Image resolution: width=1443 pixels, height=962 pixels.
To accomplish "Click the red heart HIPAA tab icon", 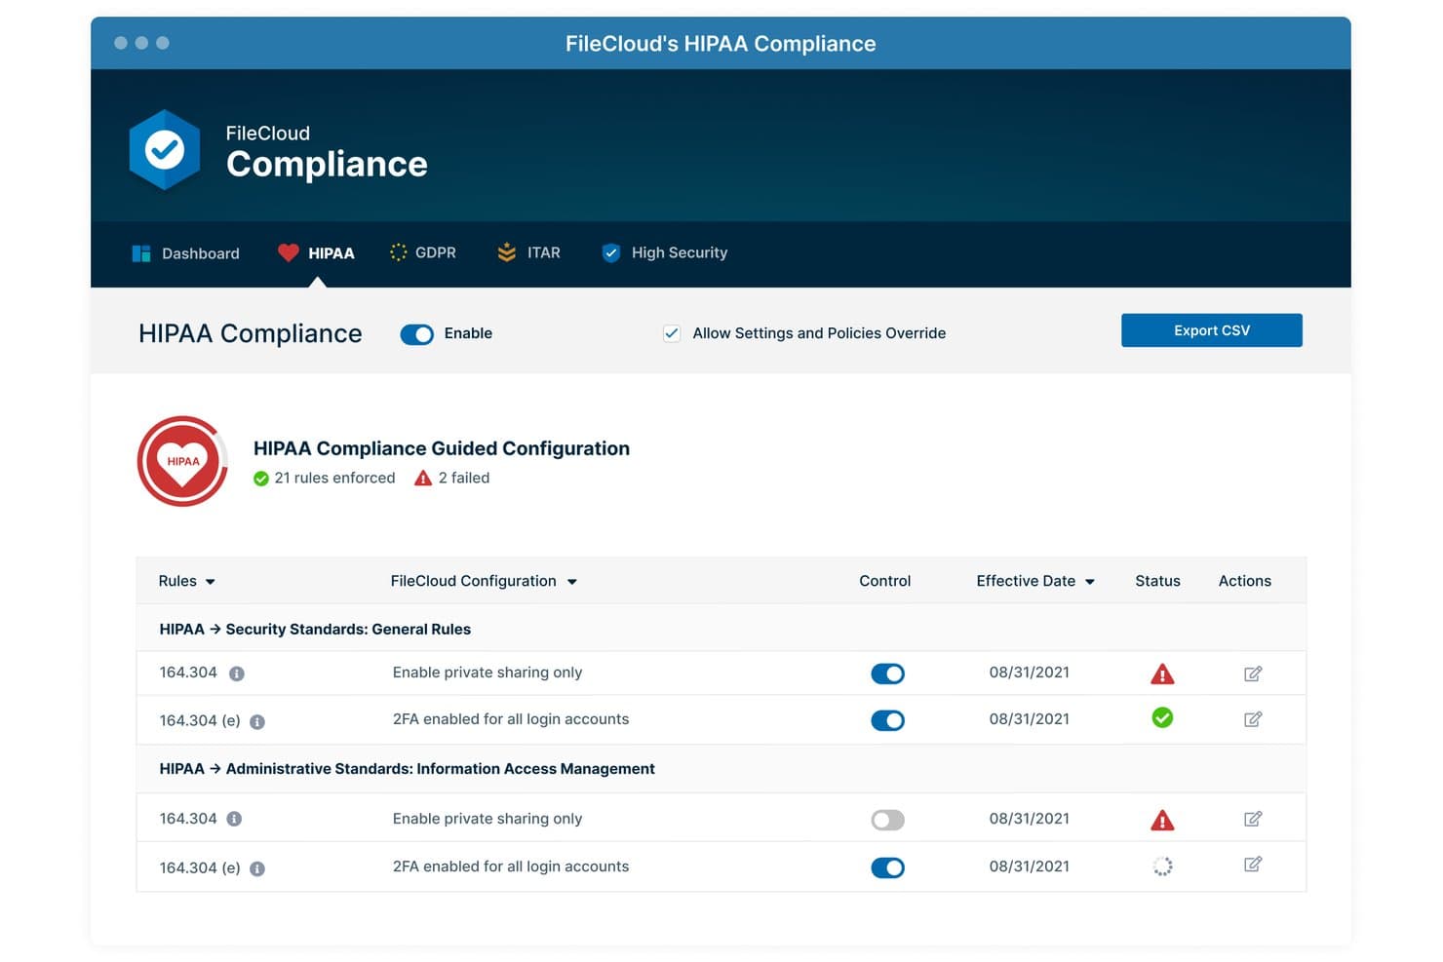I will click(288, 252).
